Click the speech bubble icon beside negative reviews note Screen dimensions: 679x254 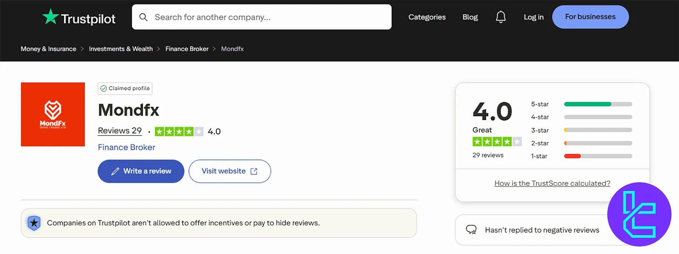click(471, 229)
